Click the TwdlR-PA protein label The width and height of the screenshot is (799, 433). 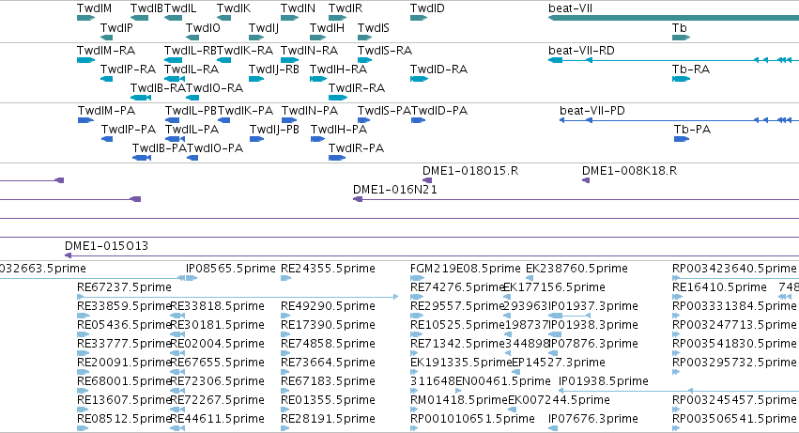[x=356, y=148]
